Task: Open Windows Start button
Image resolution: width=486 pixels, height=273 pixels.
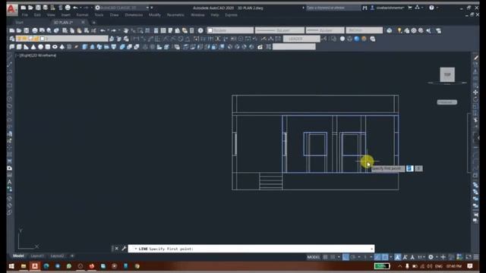Action: point(11,266)
